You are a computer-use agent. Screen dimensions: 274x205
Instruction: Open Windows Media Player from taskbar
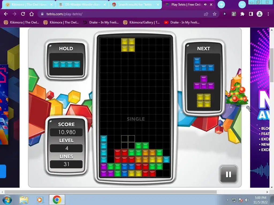click(40, 200)
